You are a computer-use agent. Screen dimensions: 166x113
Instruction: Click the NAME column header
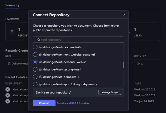coord(9,56)
